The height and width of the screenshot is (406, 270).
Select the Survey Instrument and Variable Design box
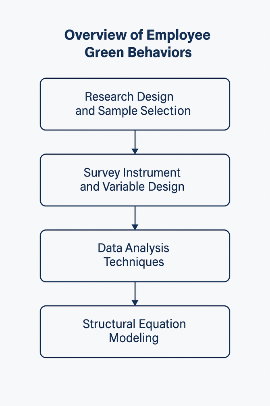pyautogui.click(x=135, y=180)
